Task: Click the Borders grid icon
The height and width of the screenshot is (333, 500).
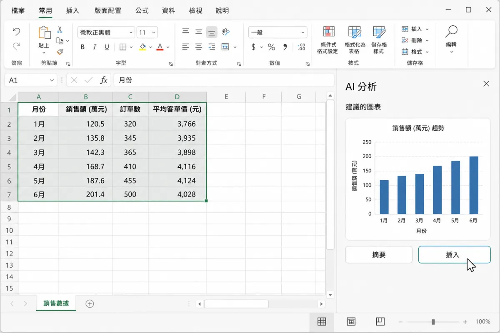Action: (x=123, y=47)
